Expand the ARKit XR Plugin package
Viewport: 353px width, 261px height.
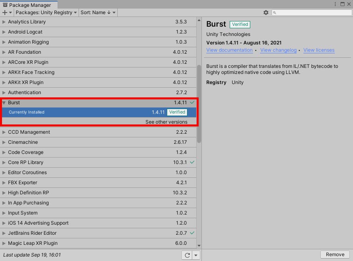click(x=4, y=82)
